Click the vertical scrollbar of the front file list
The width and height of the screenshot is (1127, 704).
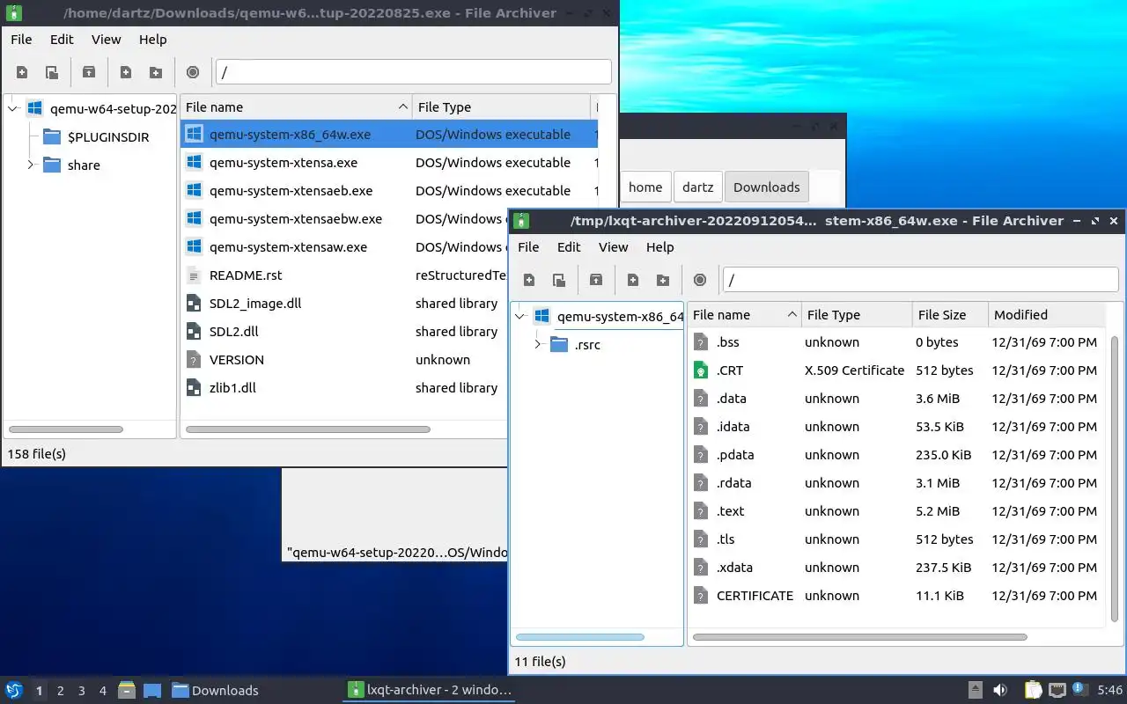point(1115,478)
